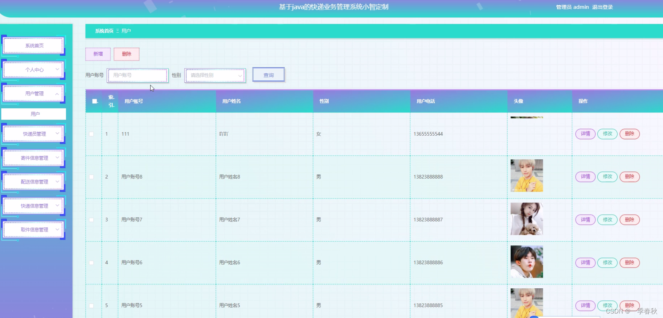Open 详情 for 用户账号5

click(585, 305)
